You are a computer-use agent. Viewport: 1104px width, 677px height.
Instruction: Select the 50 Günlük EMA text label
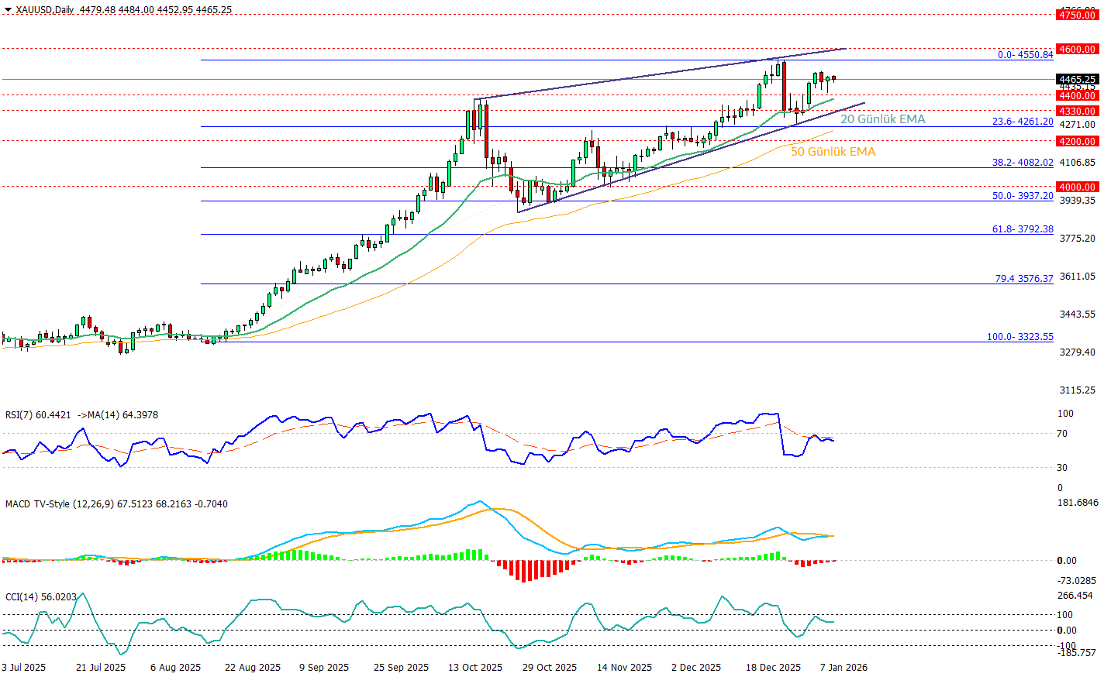click(833, 152)
